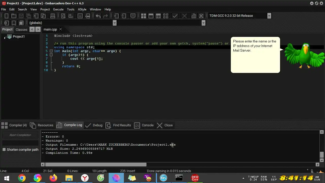Screen dimensions: 325x183
Task: Click the green parrot assistant character
Action: (x=304, y=55)
